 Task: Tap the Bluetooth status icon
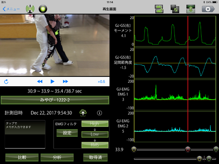click(x=204, y=2)
